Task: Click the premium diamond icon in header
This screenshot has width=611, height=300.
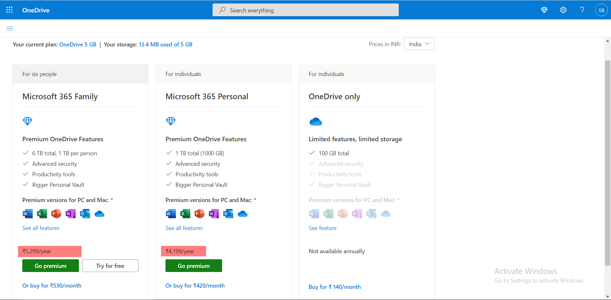Action: coord(544,10)
